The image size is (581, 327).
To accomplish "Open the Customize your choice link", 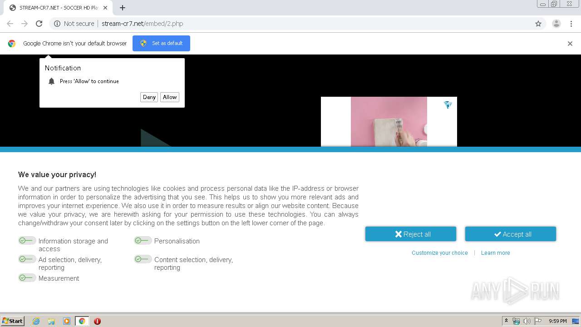I will [440, 253].
